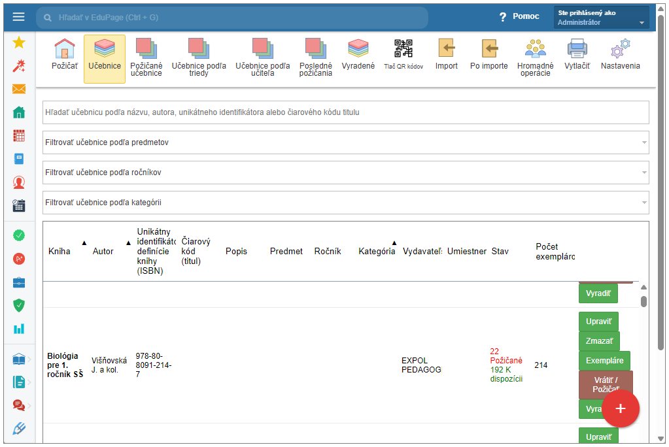Expand filter učebnice podľa predmetov dropdown
This screenshot has height=447, width=669.
644,142
